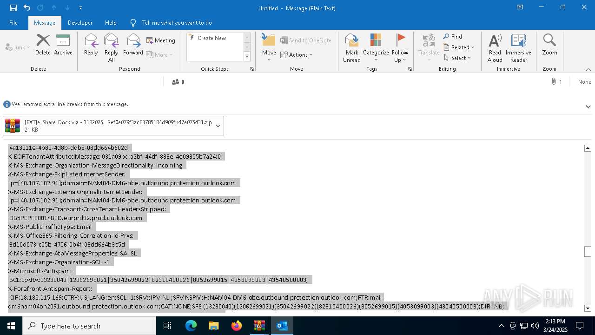Open the Junk dropdown
This screenshot has width=595, height=335.
coord(18,47)
